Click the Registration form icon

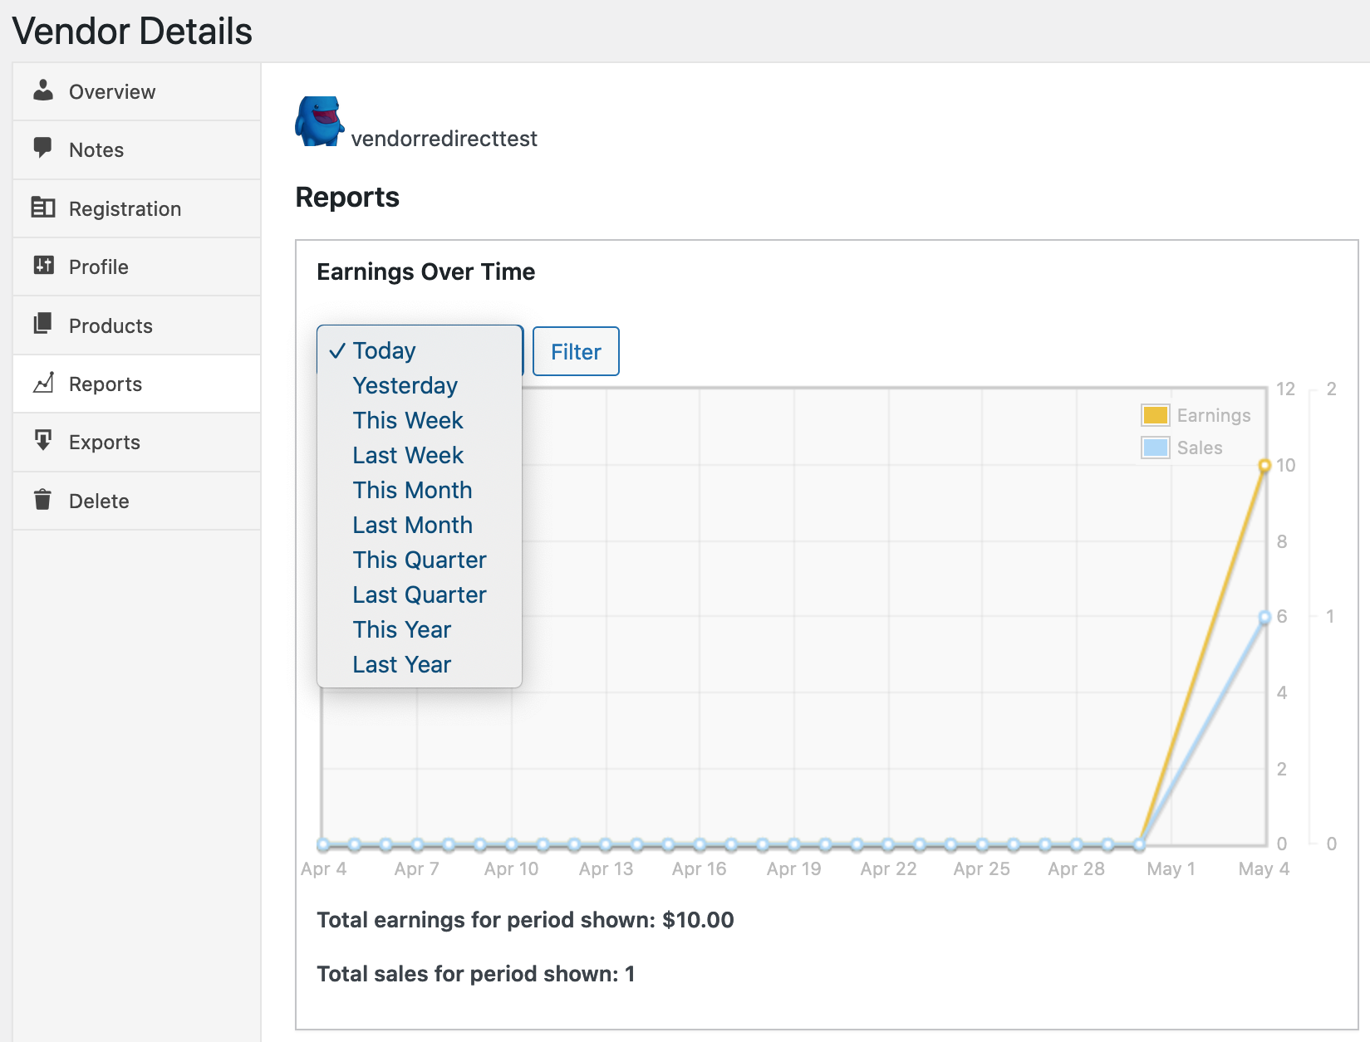[x=43, y=208]
